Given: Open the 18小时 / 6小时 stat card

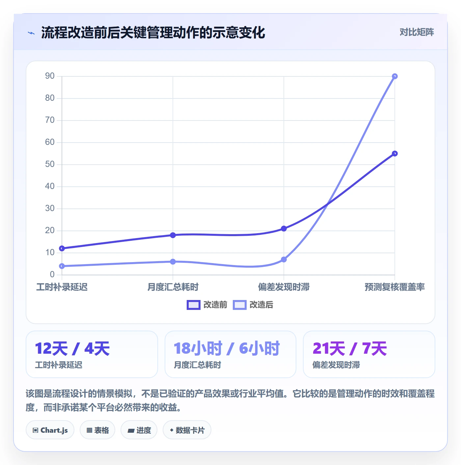Looking at the screenshot, I should click(230, 354).
